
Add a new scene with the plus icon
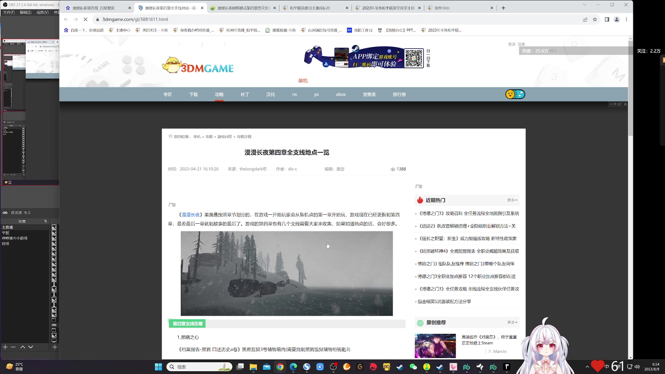[x=5, y=347]
